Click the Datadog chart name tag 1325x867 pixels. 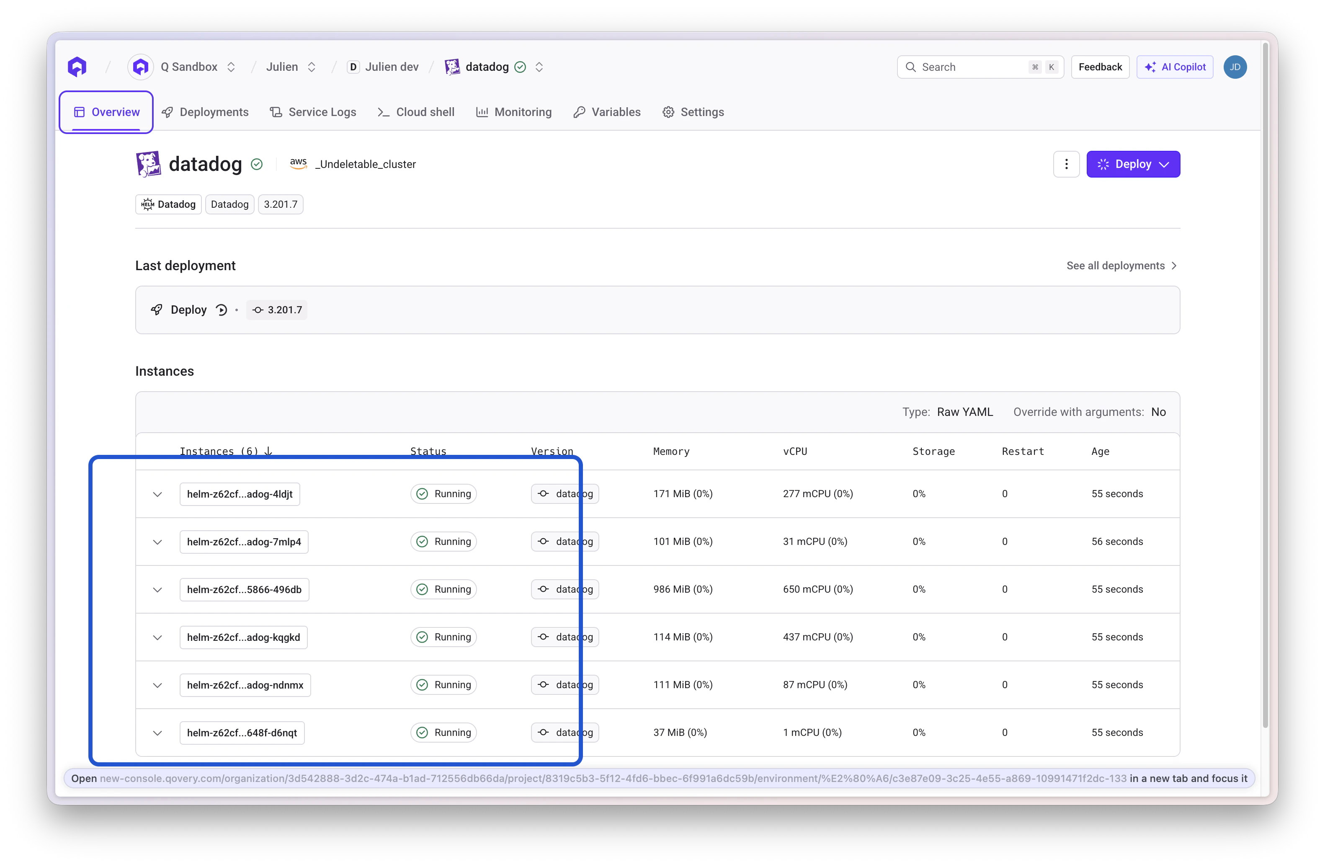(x=230, y=204)
